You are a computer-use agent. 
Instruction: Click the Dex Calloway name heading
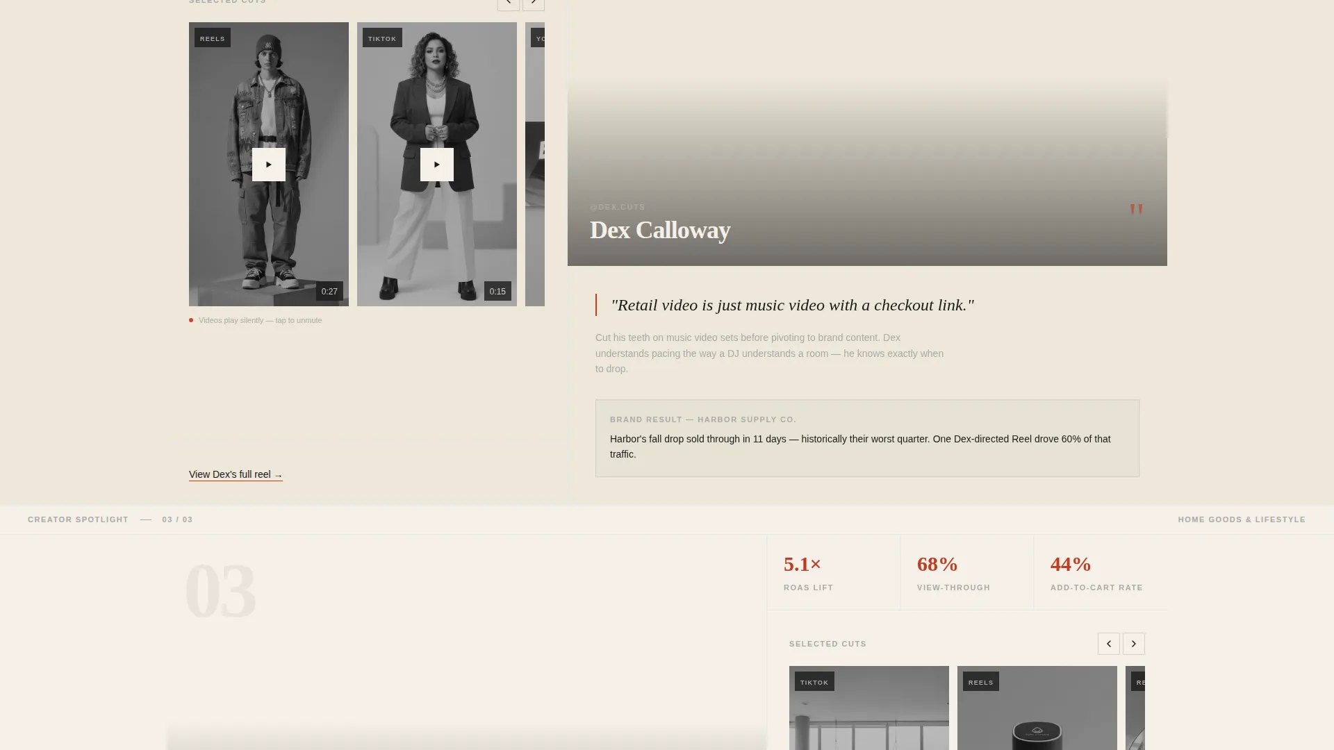(x=660, y=230)
